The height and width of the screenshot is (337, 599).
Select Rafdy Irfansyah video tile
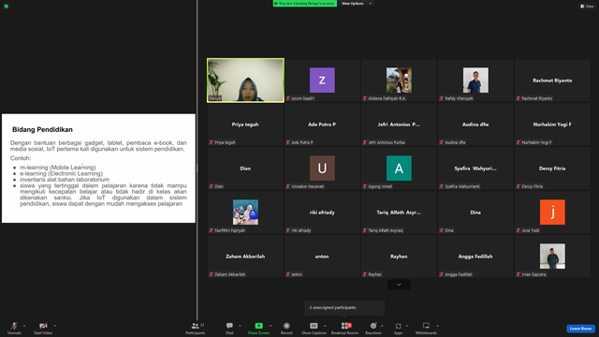coord(475,81)
